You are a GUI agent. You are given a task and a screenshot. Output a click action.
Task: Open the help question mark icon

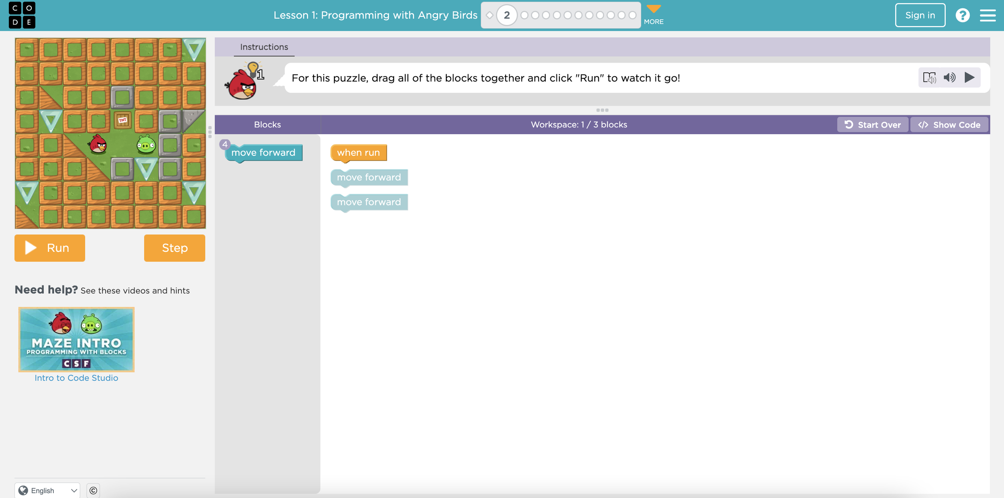coord(962,15)
